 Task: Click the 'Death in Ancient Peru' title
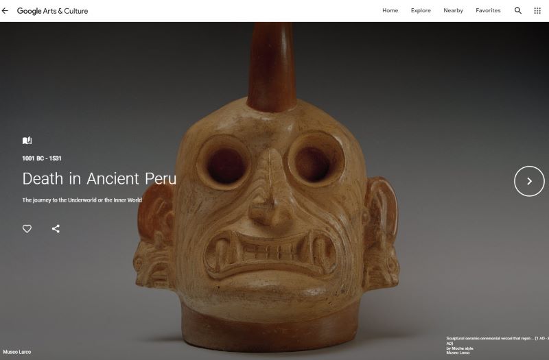pos(99,179)
